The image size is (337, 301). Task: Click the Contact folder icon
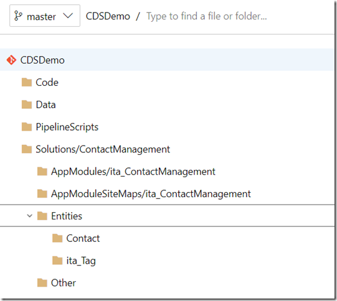coord(57,238)
